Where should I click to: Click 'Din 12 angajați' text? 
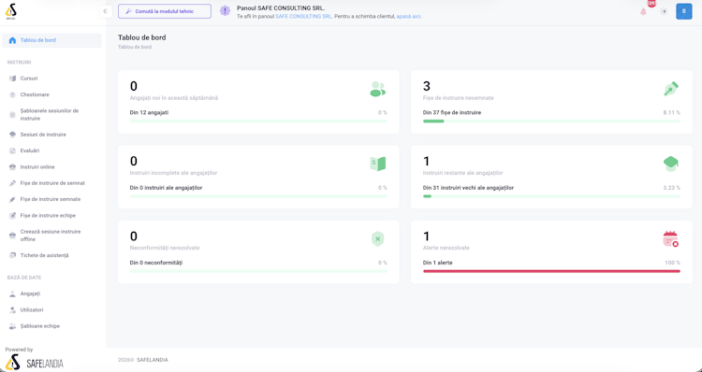149,113
